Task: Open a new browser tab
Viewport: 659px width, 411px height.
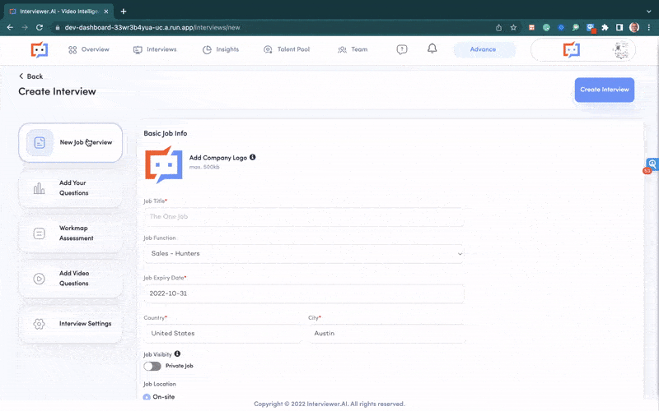Action: [x=124, y=12]
